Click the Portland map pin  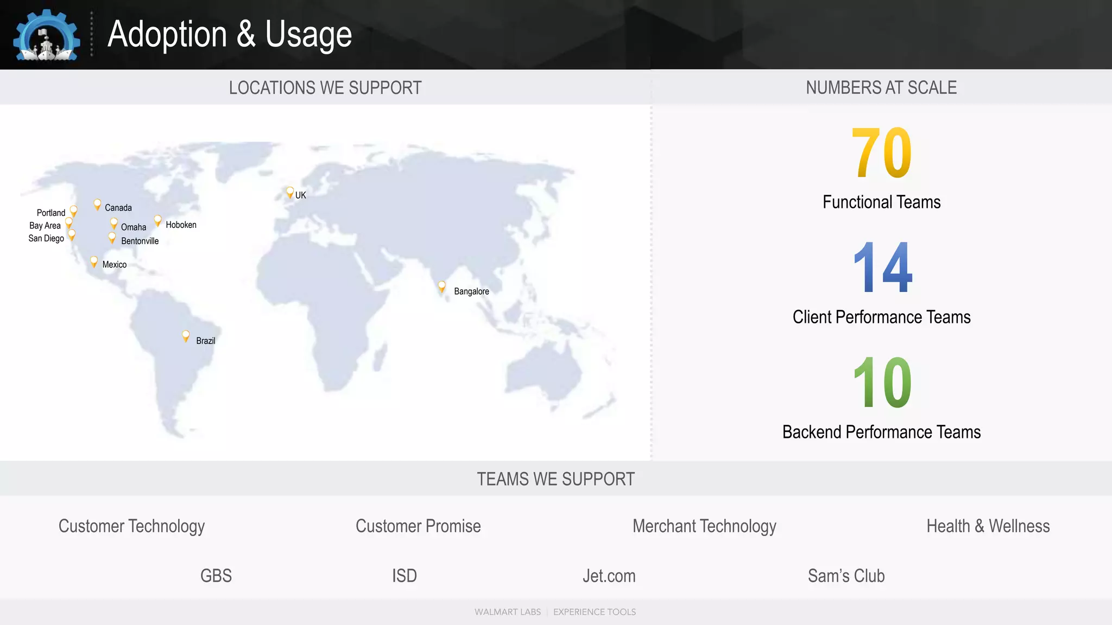[x=74, y=211]
